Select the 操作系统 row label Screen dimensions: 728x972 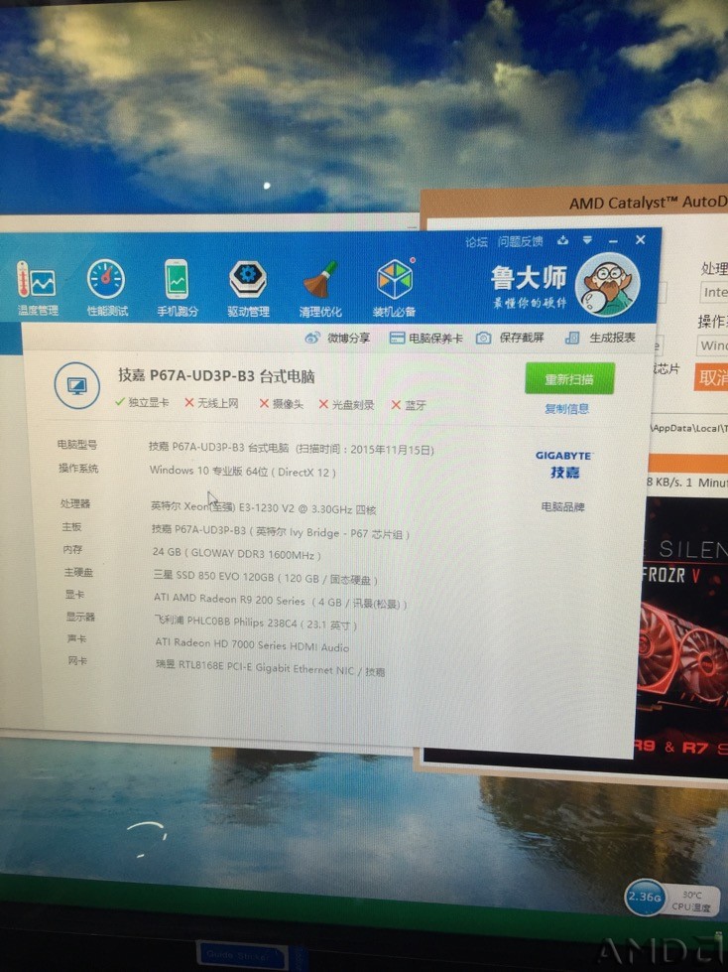78,468
